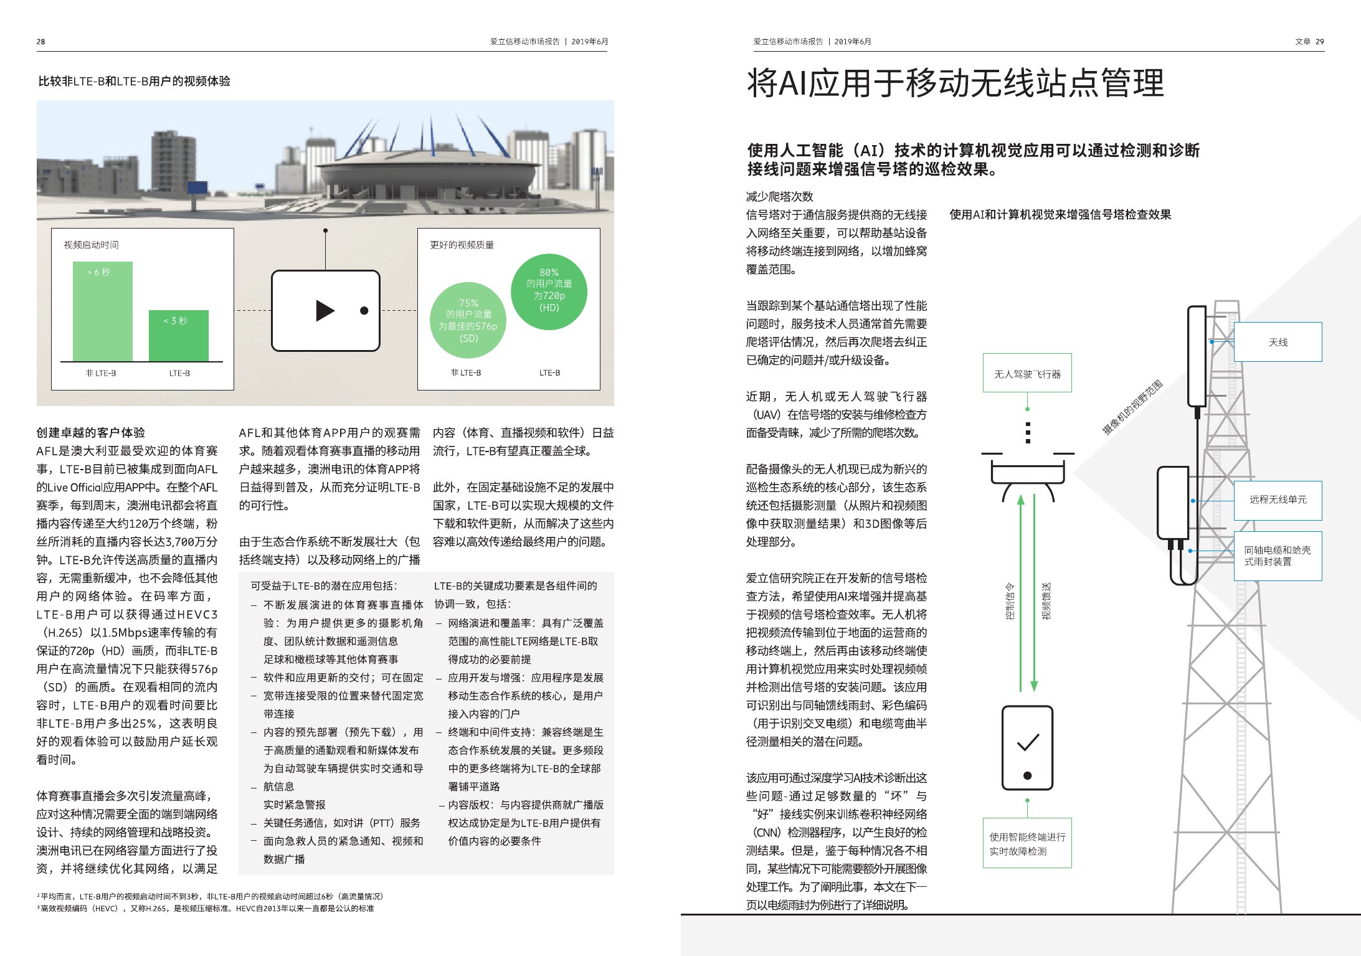Click the 使用智能终端进行实时故障检测 label box
Image resolution: width=1361 pixels, height=956 pixels.
(1027, 843)
